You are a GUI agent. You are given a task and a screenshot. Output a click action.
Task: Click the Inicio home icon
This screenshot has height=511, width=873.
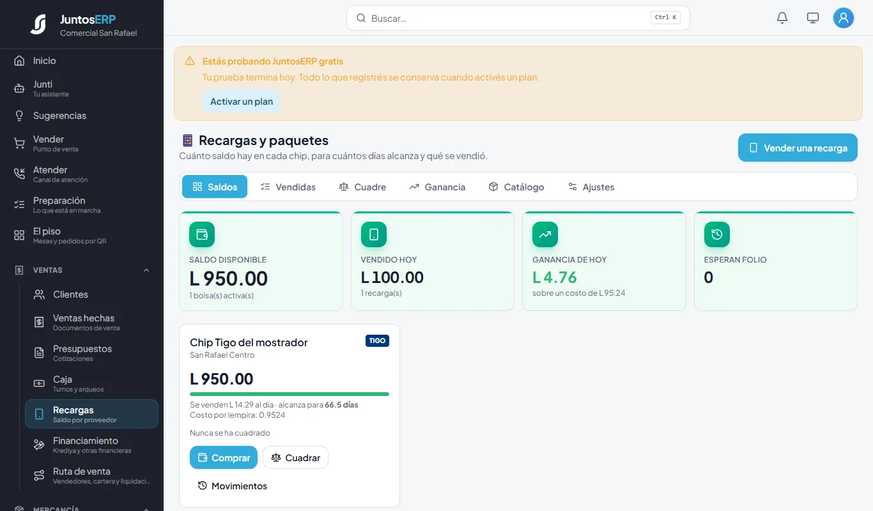pos(19,61)
